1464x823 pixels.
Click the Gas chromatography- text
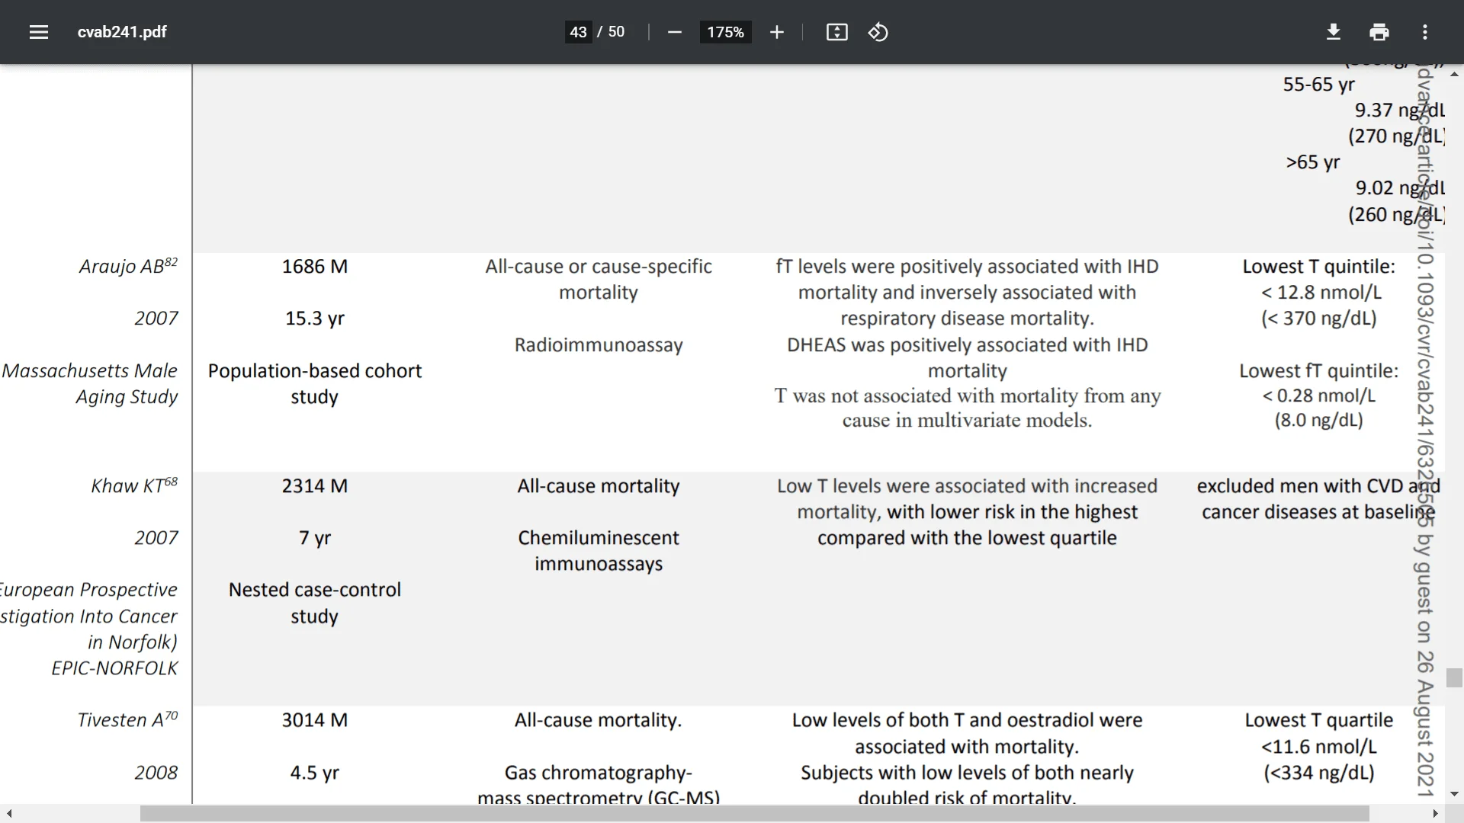pyautogui.click(x=599, y=772)
